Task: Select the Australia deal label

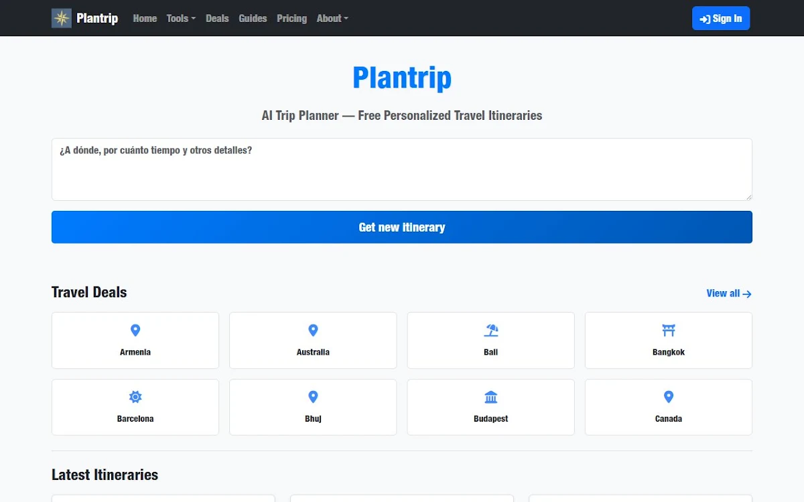Action: coord(313,352)
